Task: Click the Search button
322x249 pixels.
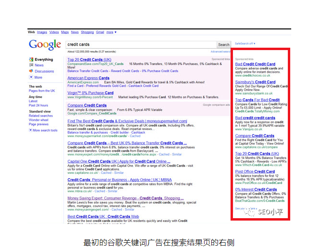Action: coord(224,45)
